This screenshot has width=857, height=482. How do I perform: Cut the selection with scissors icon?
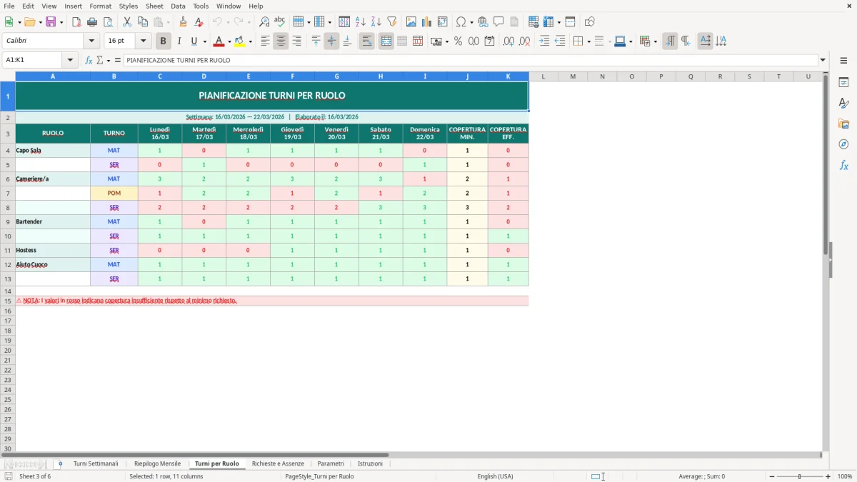coord(127,22)
